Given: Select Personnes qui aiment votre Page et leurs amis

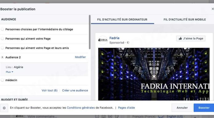Looking at the screenshot, I should 2,48.
